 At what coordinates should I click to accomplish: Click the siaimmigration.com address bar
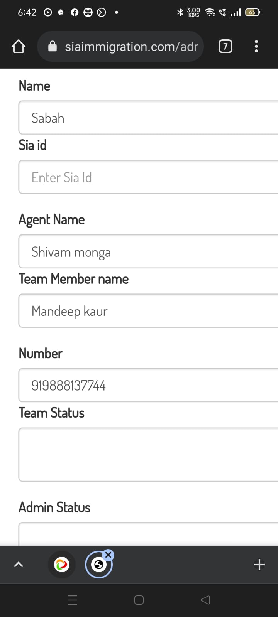click(120, 47)
